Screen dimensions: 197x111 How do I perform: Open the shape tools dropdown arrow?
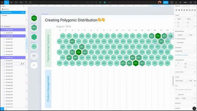click(18, 2)
